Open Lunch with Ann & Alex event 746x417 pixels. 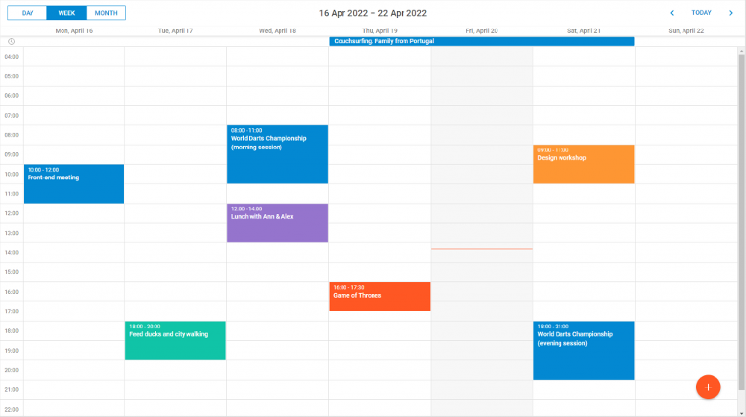(x=278, y=223)
